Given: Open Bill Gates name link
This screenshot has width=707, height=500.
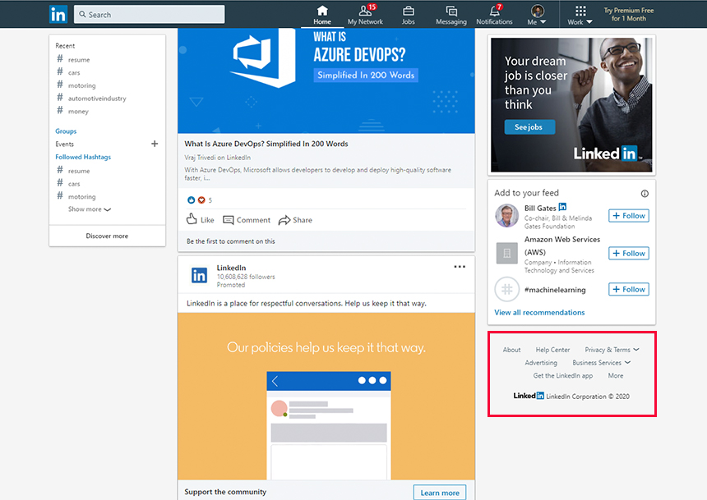Looking at the screenshot, I should click(x=540, y=208).
